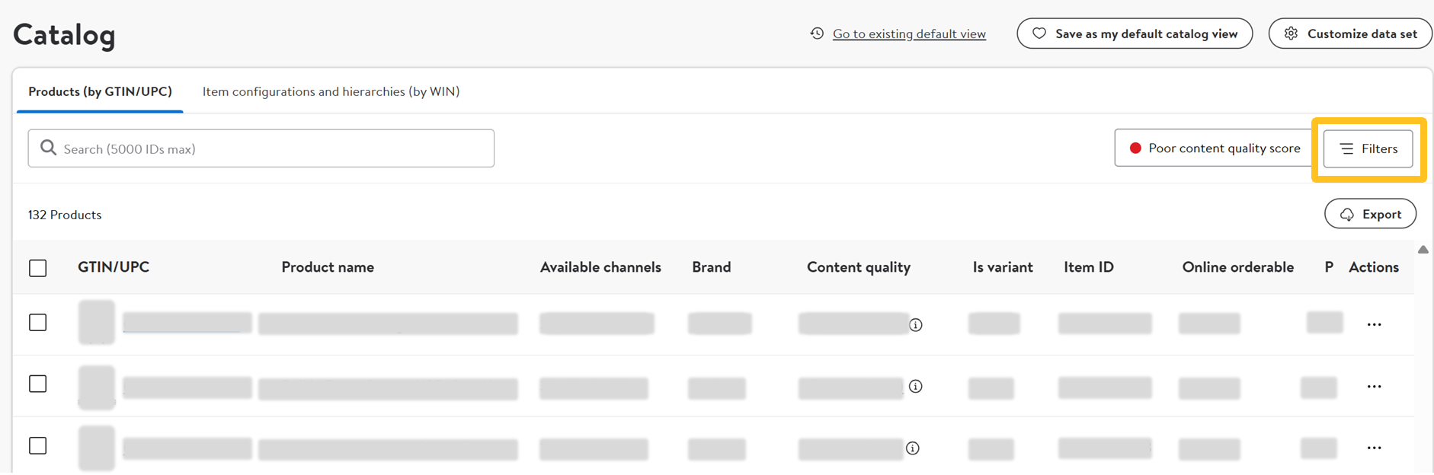Open Item configurations and hierarchies (by WIN) tab

pyautogui.click(x=331, y=91)
